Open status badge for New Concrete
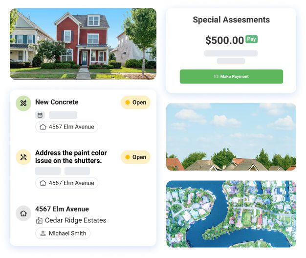 (x=135, y=103)
